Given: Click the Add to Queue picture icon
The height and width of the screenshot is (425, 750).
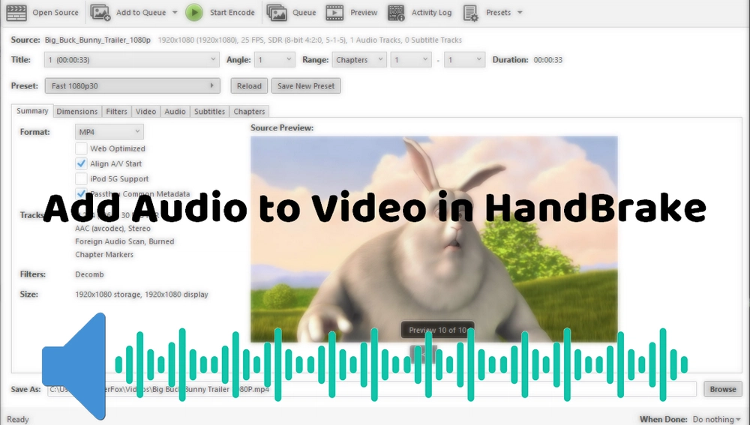Looking at the screenshot, I should pyautogui.click(x=100, y=12).
